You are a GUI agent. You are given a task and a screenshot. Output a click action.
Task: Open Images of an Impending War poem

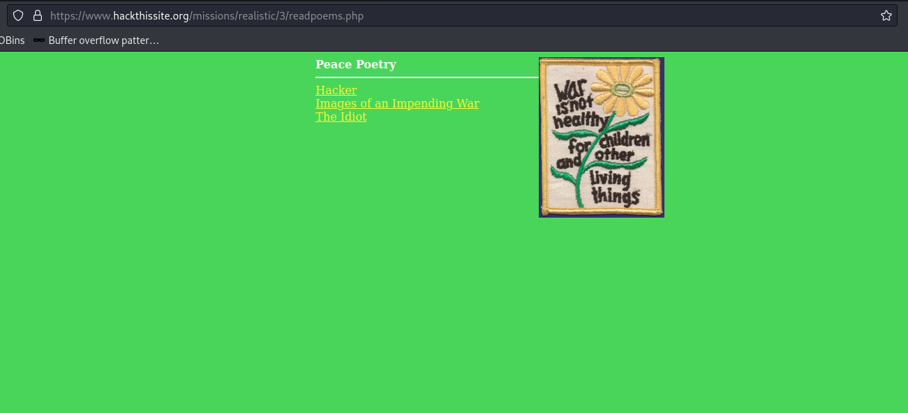click(397, 103)
